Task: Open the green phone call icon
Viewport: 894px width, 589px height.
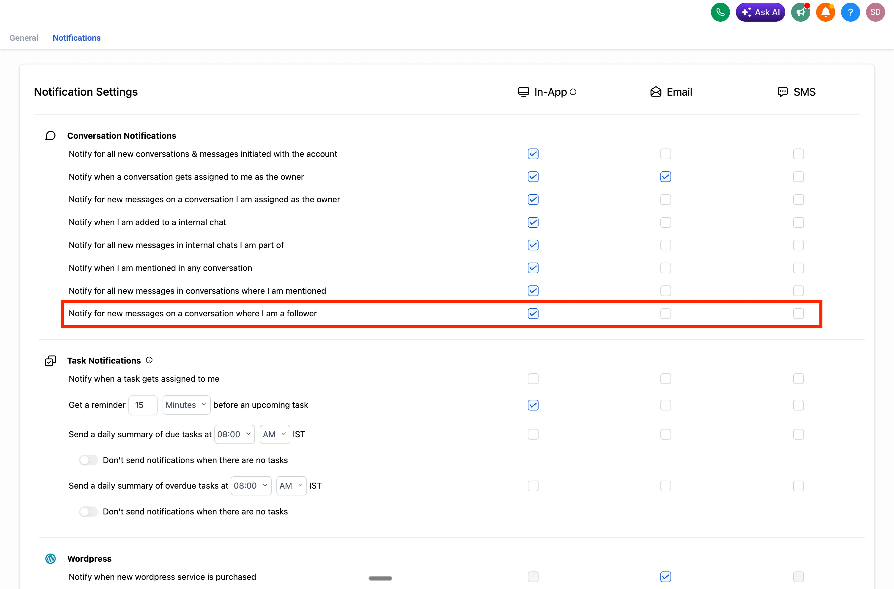Action: click(x=720, y=12)
